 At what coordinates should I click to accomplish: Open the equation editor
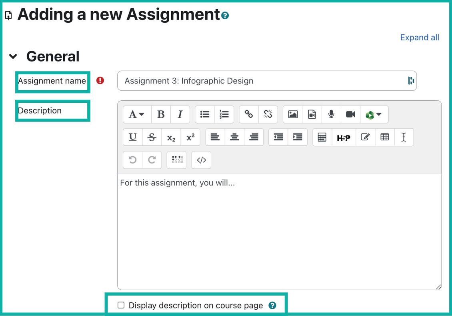(322, 137)
